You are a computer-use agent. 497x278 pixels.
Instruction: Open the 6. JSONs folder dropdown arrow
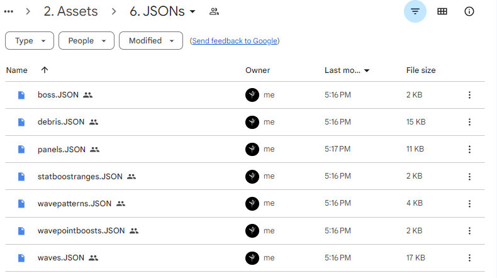coord(193,11)
